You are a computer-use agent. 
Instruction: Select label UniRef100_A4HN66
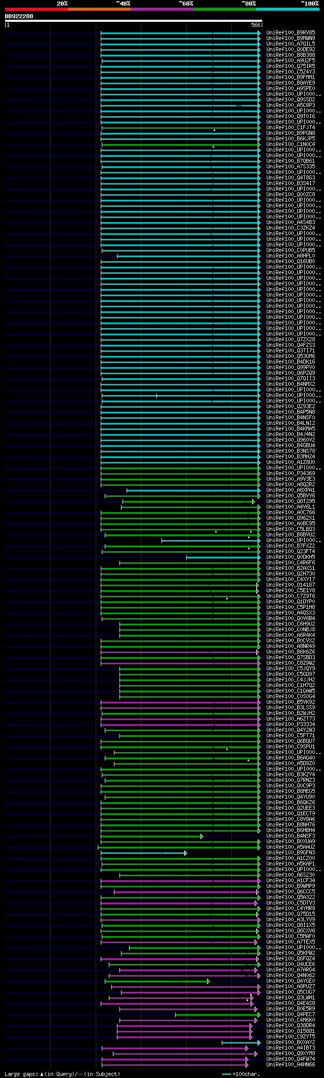pyautogui.click(x=291, y=1064)
